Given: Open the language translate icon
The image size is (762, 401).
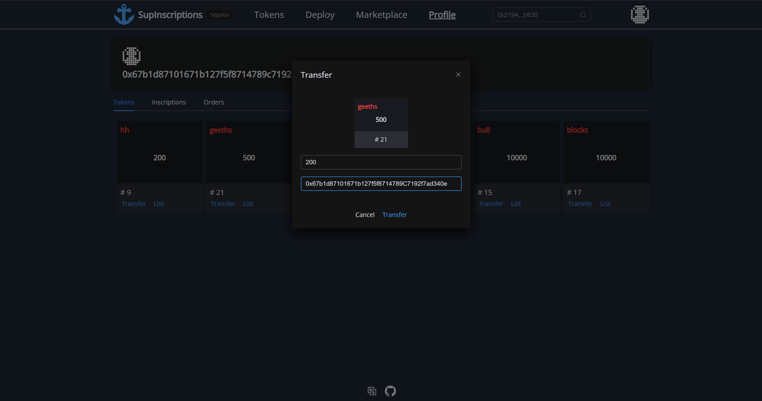Looking at the screenshot, I should (x=372, y=391).
